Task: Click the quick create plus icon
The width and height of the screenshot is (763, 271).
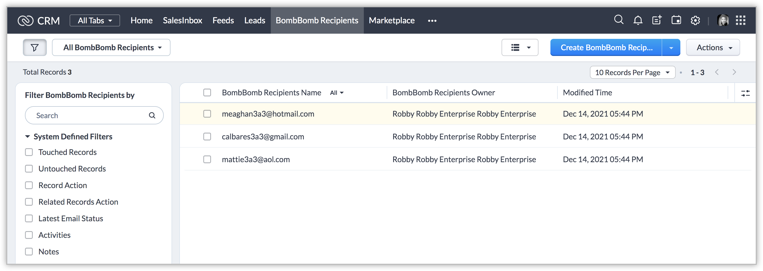Action: [657, 20]
